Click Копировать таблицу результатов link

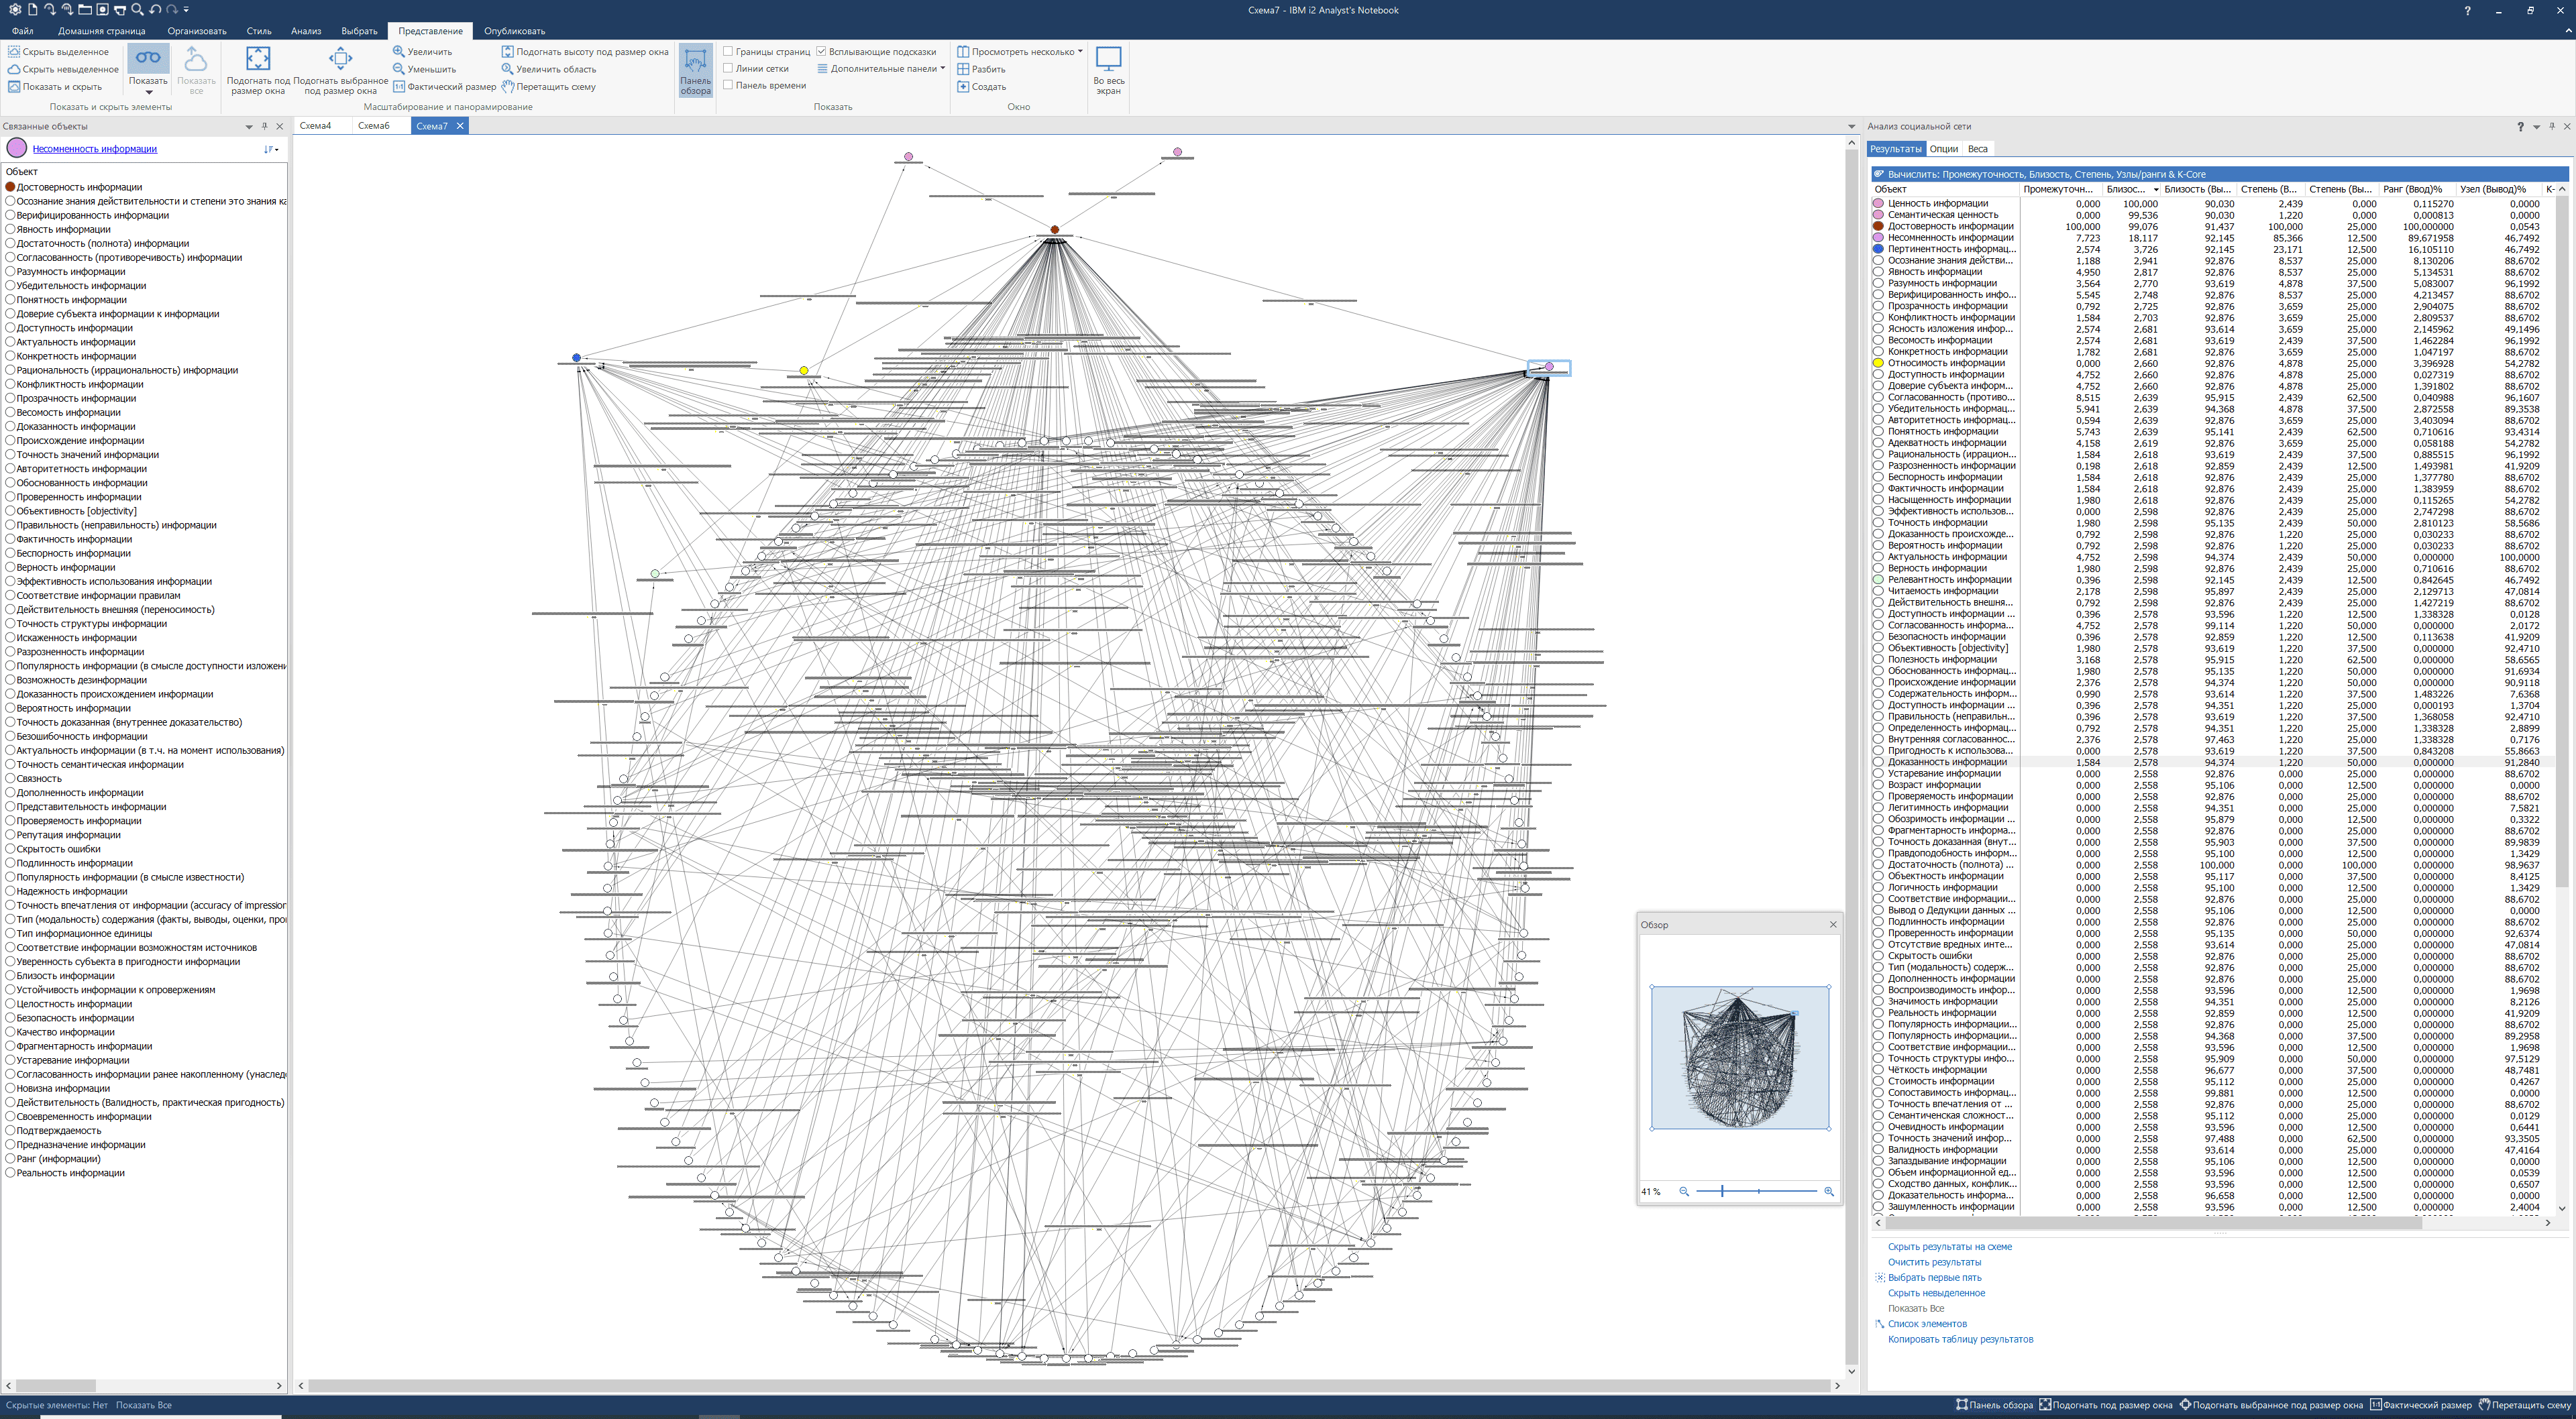click(x=1960, y=1339)
